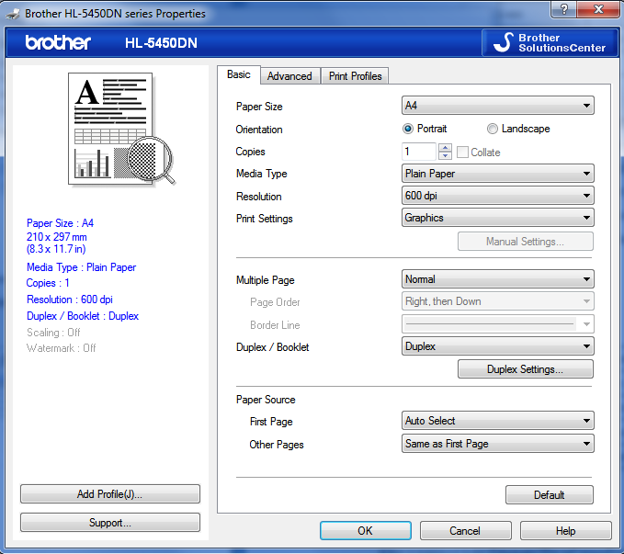This screenshot has width=624, height=554.
Task: Open the Print Settings dropdown
Action: pyautogui.click(x=498, y=218)
